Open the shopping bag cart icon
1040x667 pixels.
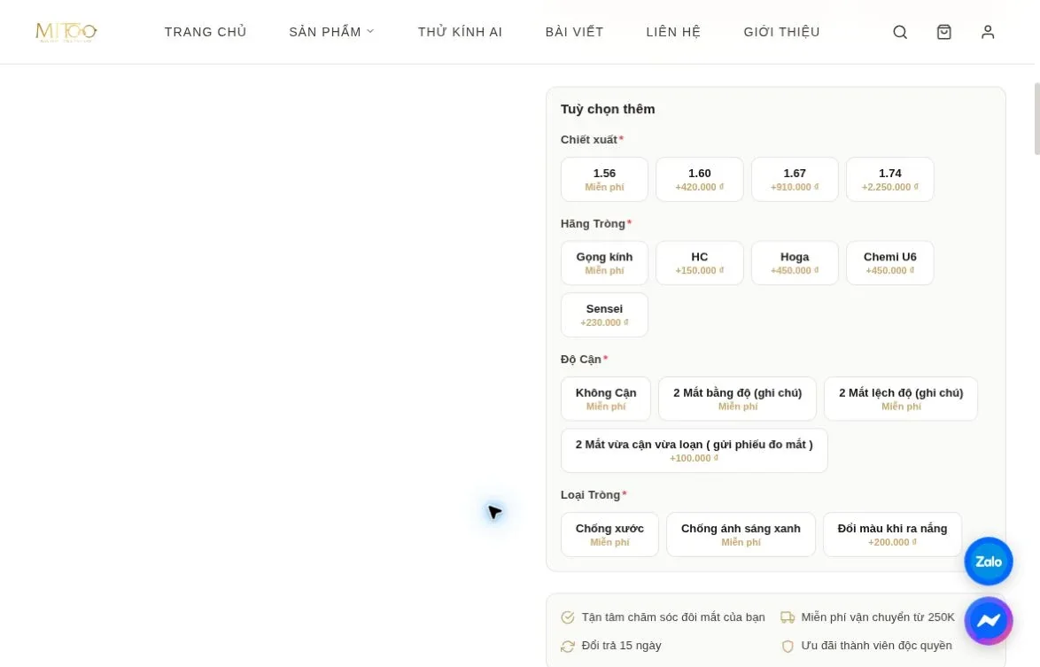click(943, 32)
